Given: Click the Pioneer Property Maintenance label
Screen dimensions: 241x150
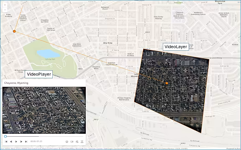Looking at the screenshot, I should point(124,99).
